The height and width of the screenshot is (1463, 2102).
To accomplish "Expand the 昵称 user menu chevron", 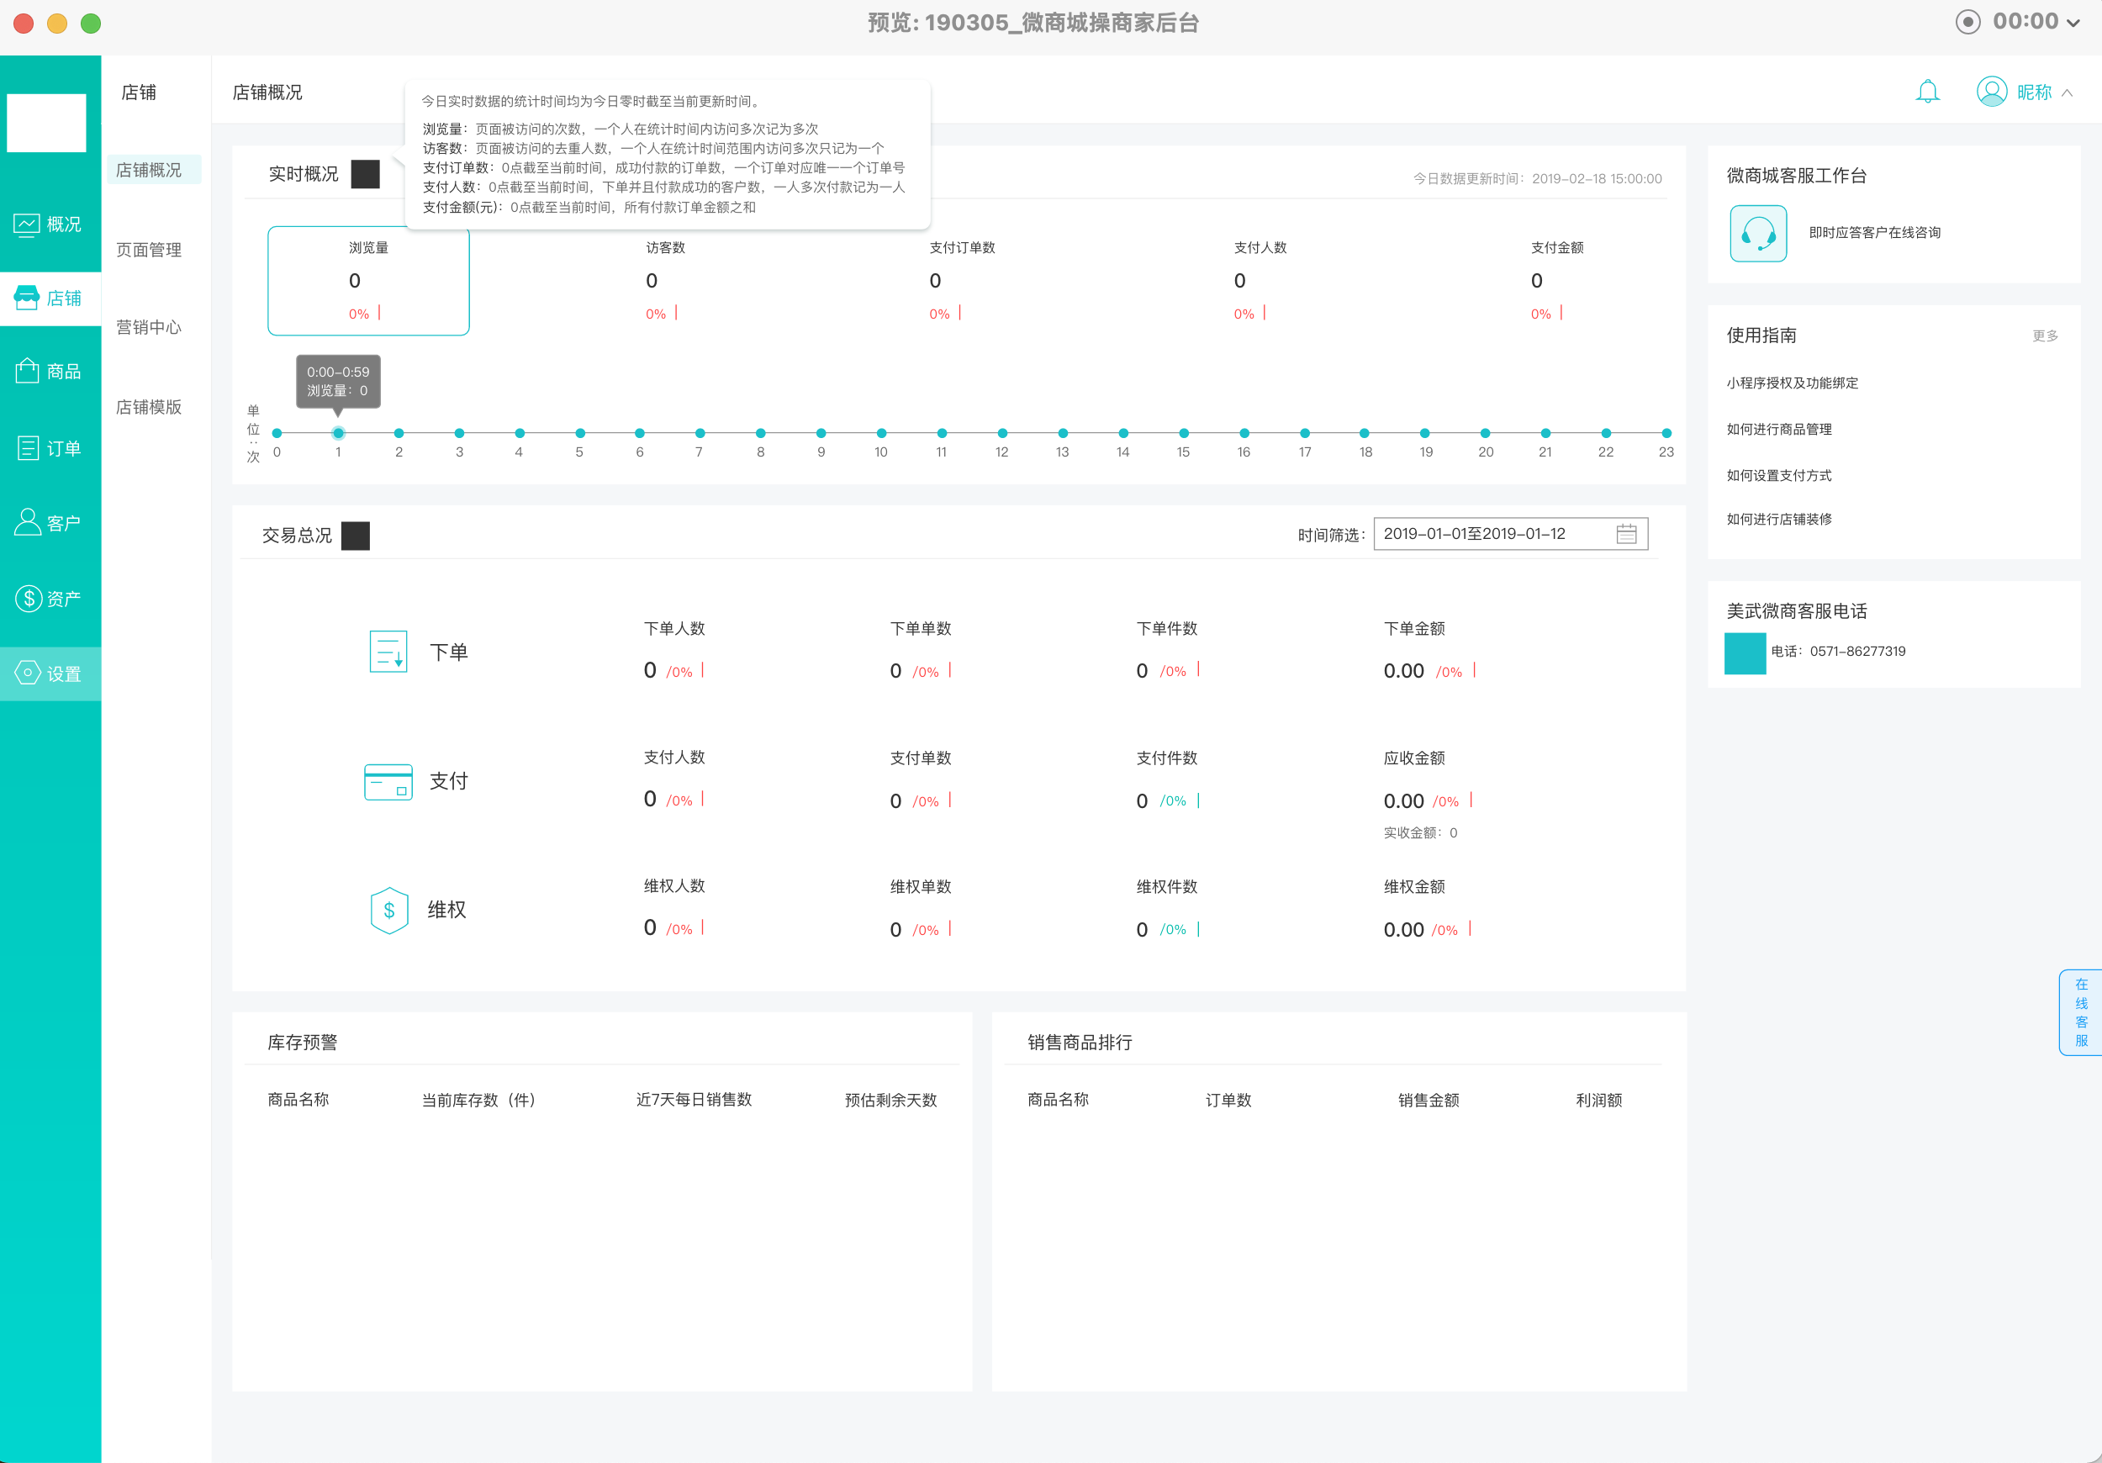I will pos(2067,92).
